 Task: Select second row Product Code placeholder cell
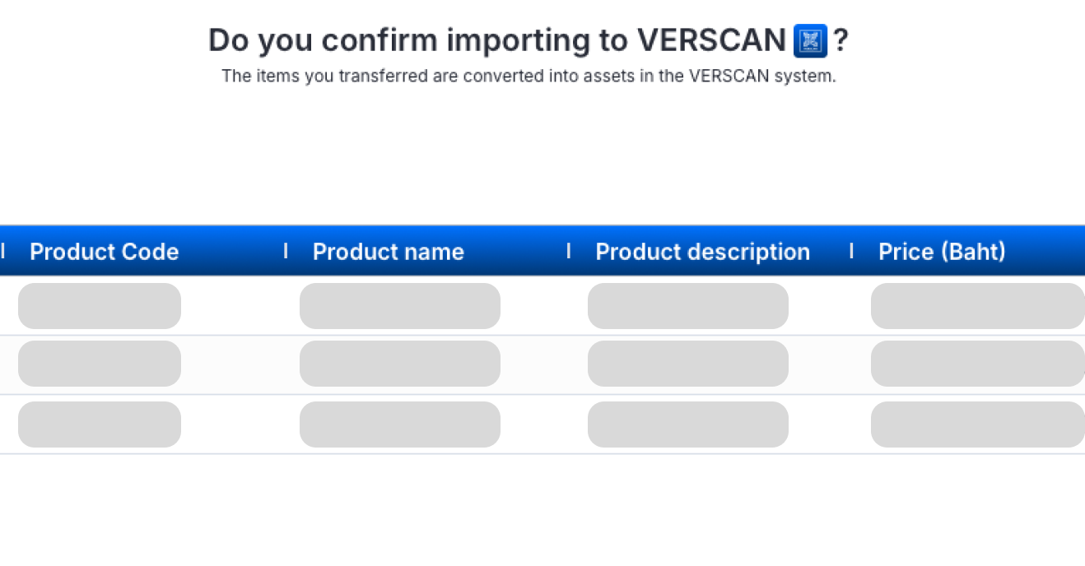point(100,364)
